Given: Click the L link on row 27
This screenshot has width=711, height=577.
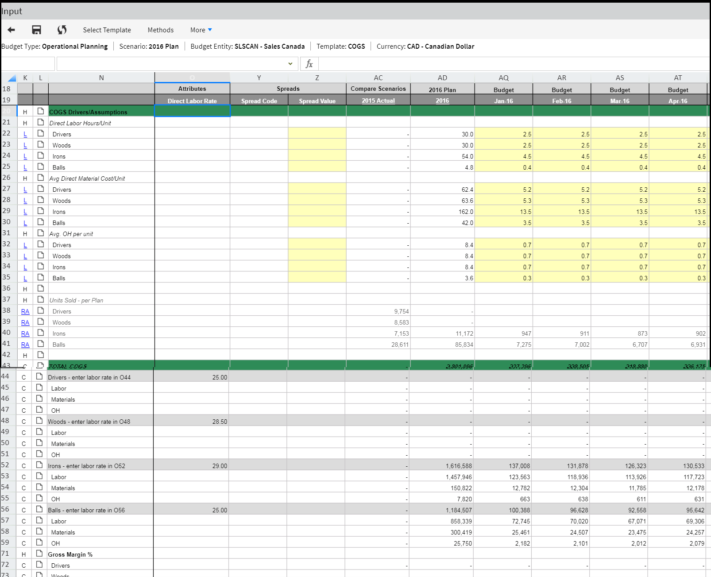Looking at the screenshot, I should (x=25, y=190).
